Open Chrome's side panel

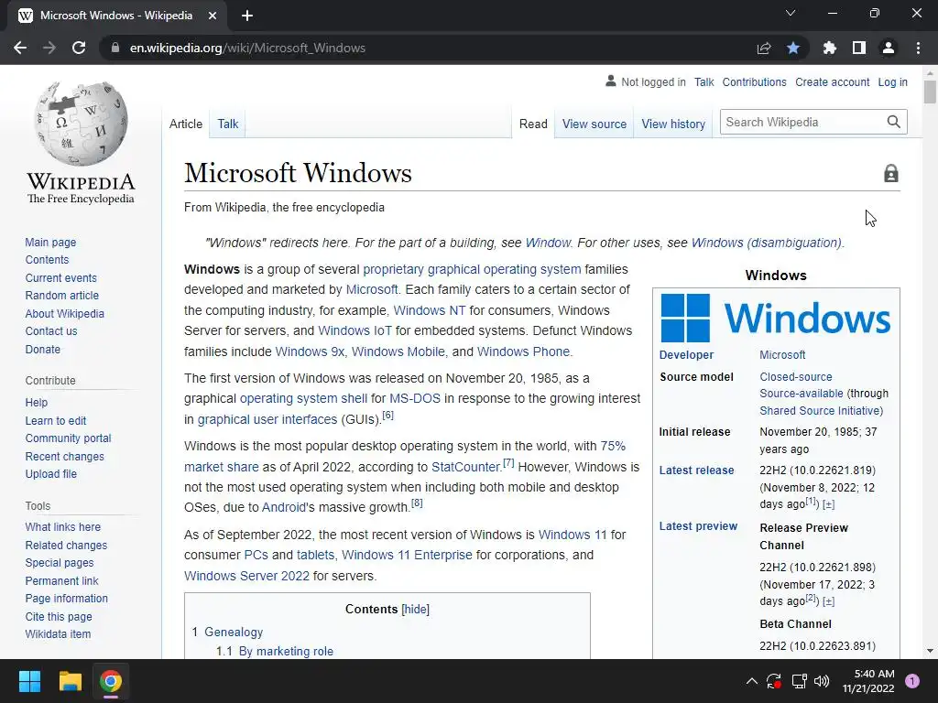[859, 48]
